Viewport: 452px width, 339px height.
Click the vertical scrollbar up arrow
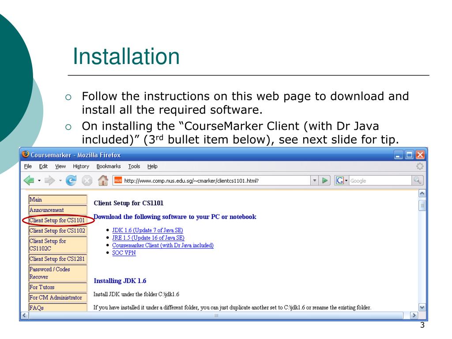click(422, 193)
